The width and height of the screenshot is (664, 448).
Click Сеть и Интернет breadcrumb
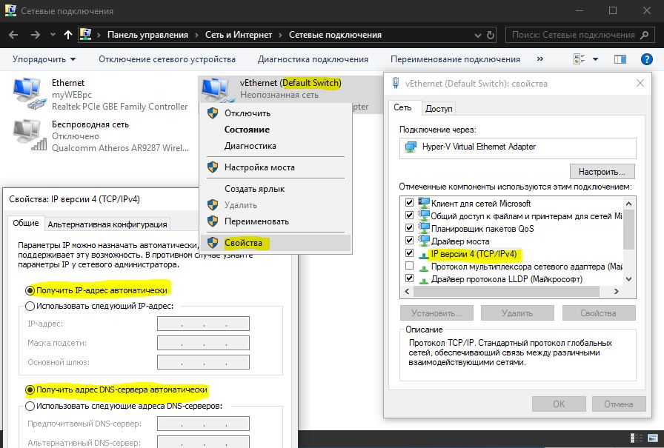pos(239,35)
